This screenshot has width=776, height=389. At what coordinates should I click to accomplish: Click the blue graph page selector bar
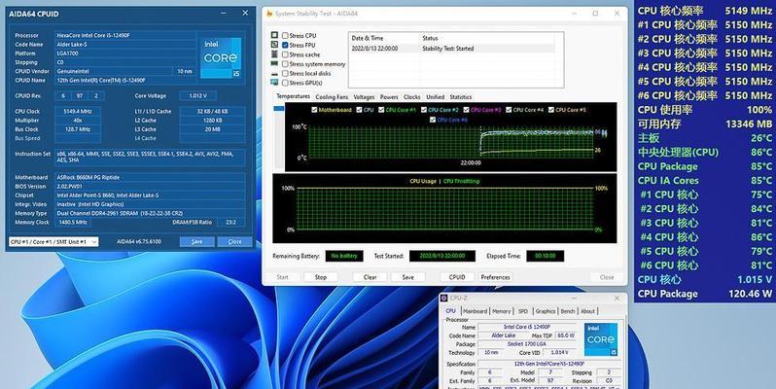coord(279,108)
